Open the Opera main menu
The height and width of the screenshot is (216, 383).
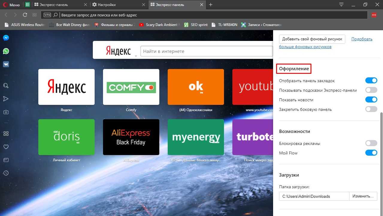pyautogui.click(x=11, y=5)
